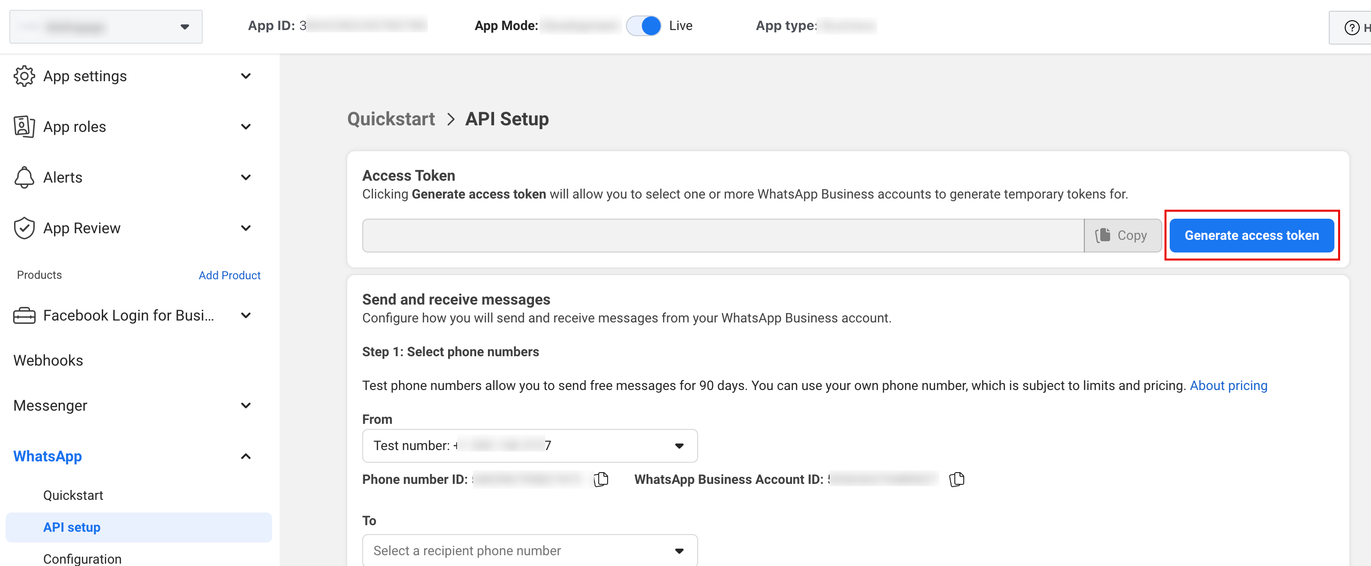Expand the Messenger section chevron

coord(246,405)
